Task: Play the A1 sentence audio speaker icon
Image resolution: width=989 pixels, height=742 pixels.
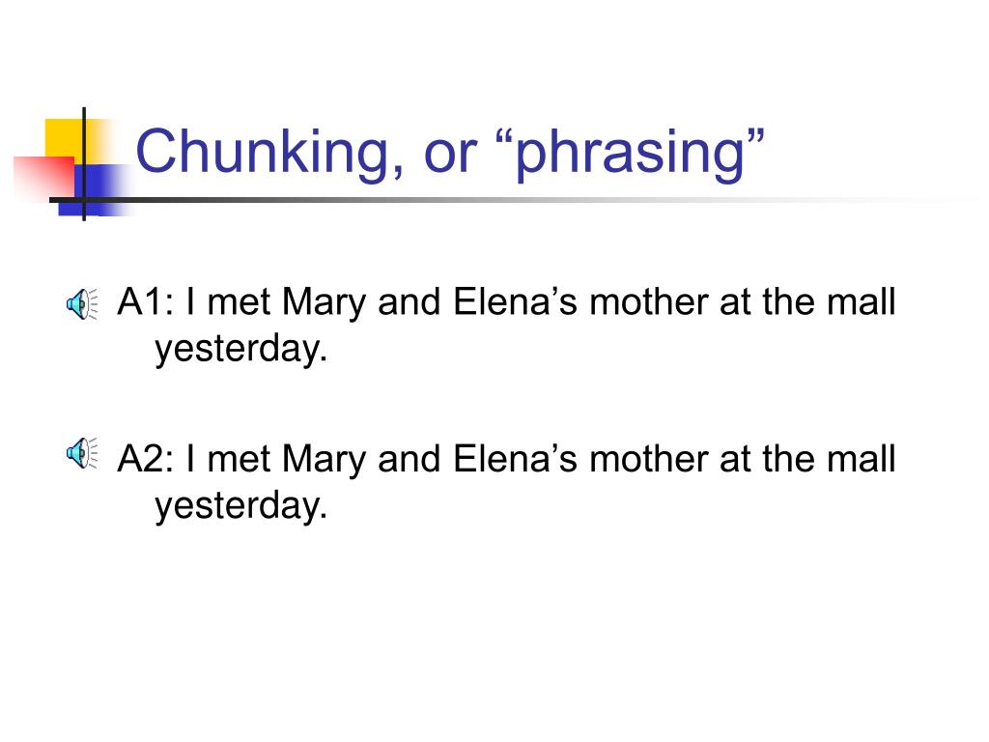Action: 82,304
